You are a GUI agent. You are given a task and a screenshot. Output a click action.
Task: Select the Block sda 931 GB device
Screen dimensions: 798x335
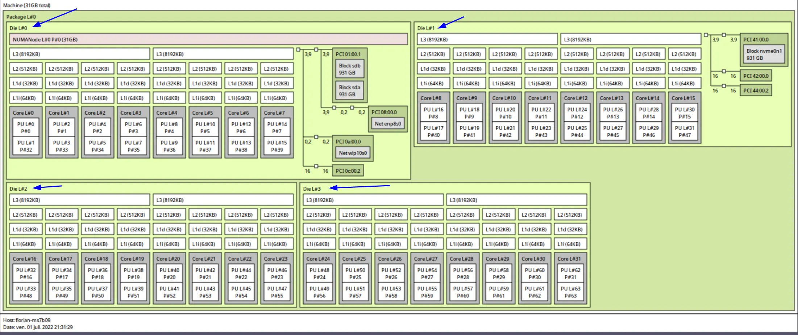click(349, 90)
